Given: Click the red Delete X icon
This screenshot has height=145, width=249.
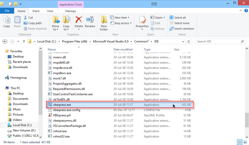Looking at the screenshot, I should pos(79,20).
